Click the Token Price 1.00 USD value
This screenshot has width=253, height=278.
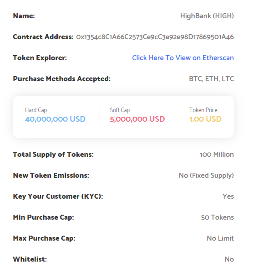[205, 119]
